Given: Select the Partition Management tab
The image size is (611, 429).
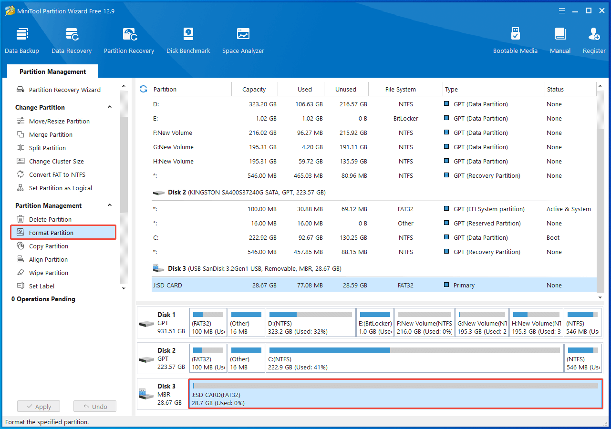Looking at the screenshot, I should [52, 71].
